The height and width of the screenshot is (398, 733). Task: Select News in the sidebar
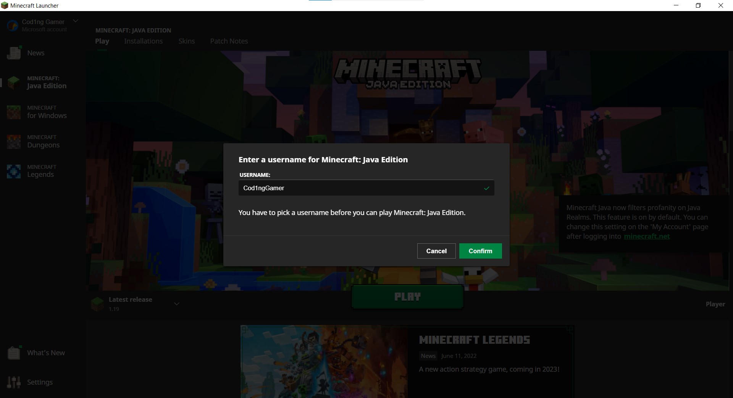click(x=36, y=53)
